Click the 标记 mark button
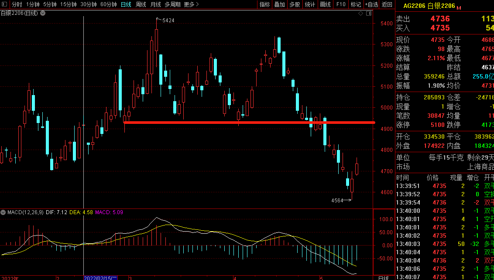 (356, 4)
